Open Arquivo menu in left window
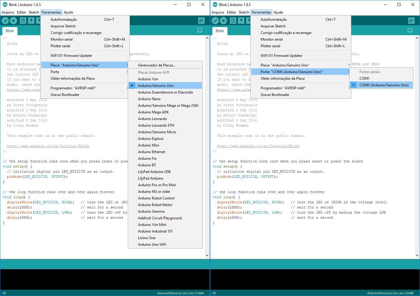The height and width of the screenshot is (296, 420). click(x=8, y=12)
